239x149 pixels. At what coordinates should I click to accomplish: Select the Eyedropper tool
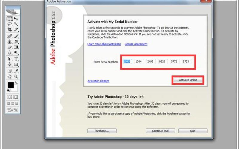pyautogui.click(x=16, y=71)
